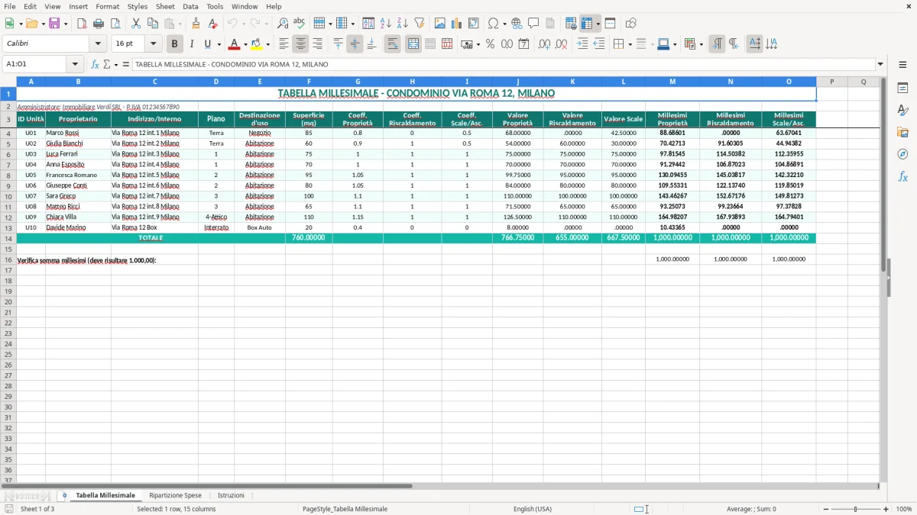Toggle Align Right
Screen dimensions: 917x515
pos(318,44)
